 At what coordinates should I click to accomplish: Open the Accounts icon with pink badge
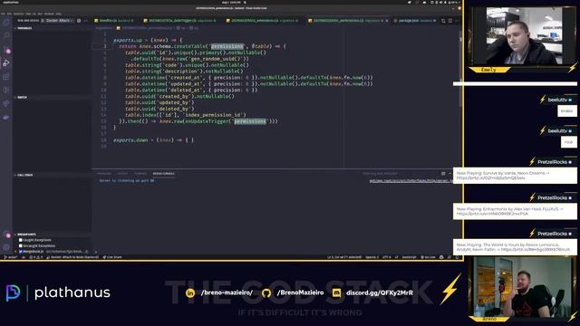pos(6,234)
